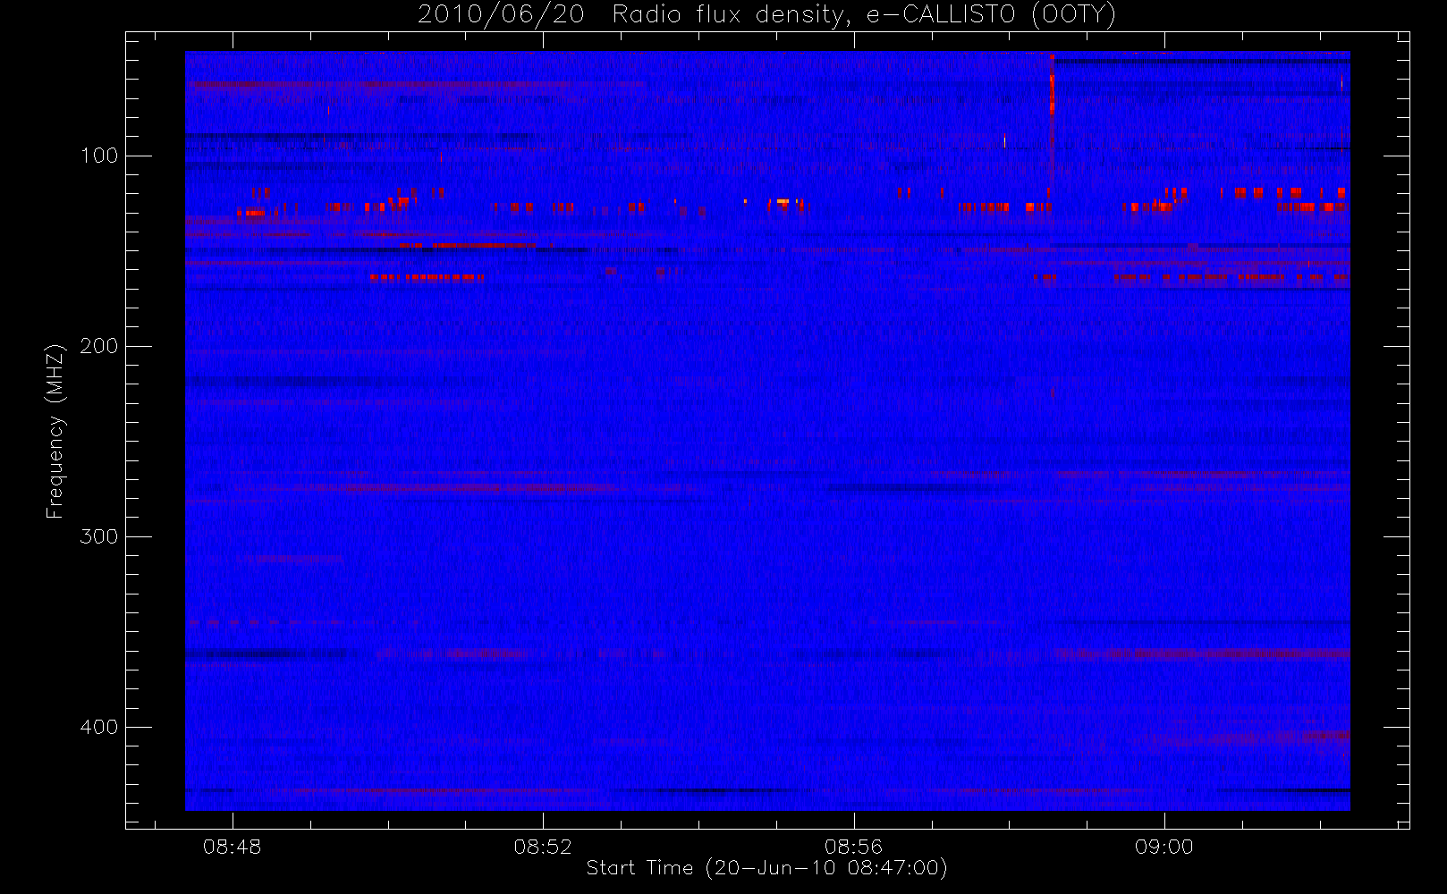Viewport: 1447px width, 894px height.
Task: Click the 09:00 time tick label
Action: (x=1164, y=847)
